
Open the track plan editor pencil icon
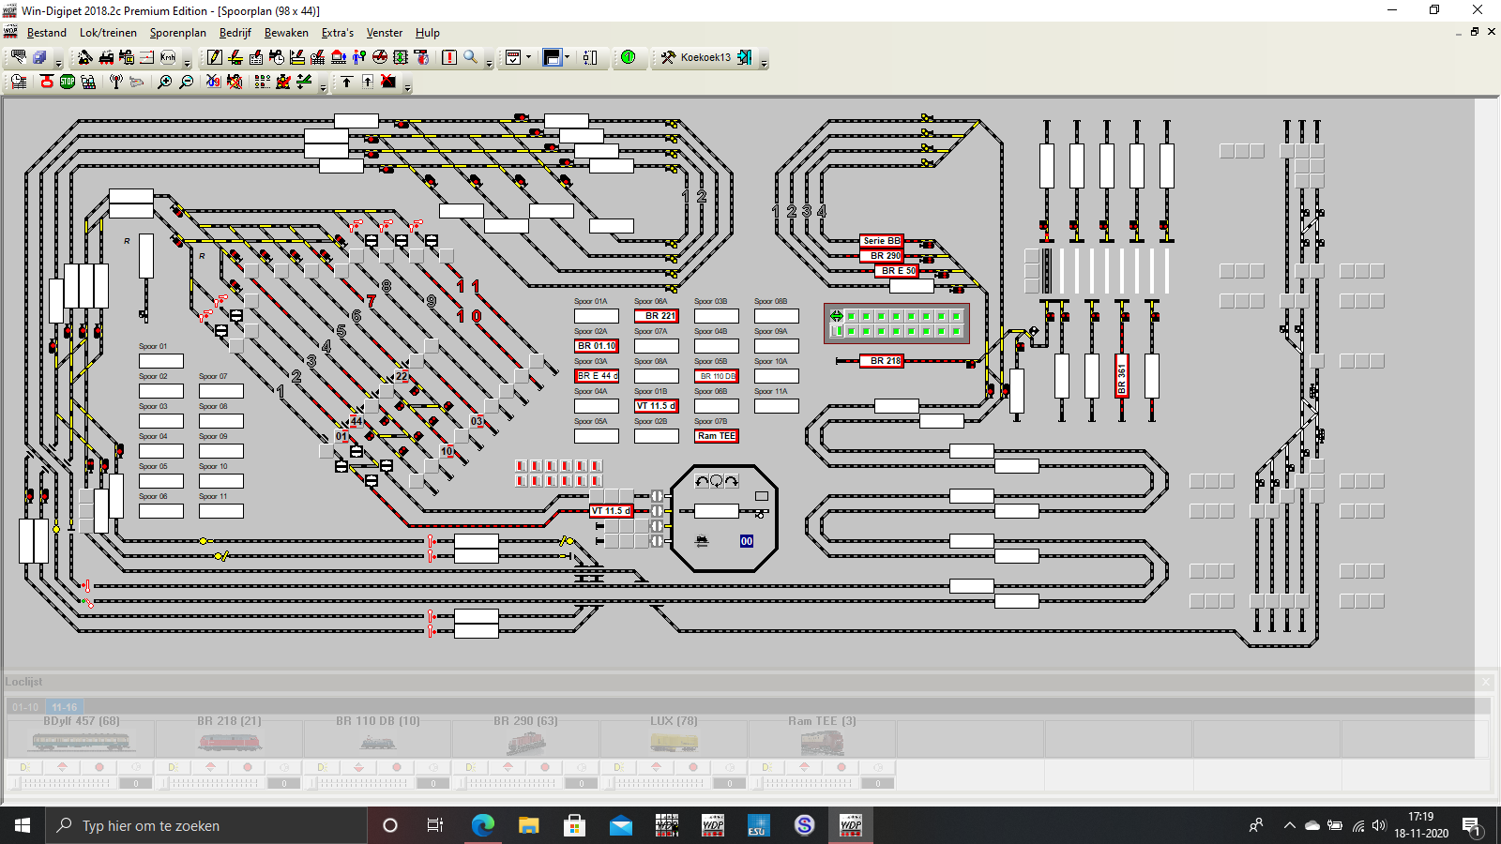pyautogui.click(x=215, y=57)
